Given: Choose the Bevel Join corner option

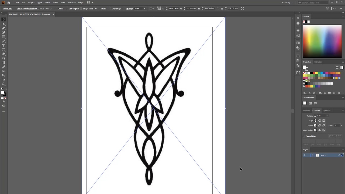Looking at the screenshot, I should 324,126.
